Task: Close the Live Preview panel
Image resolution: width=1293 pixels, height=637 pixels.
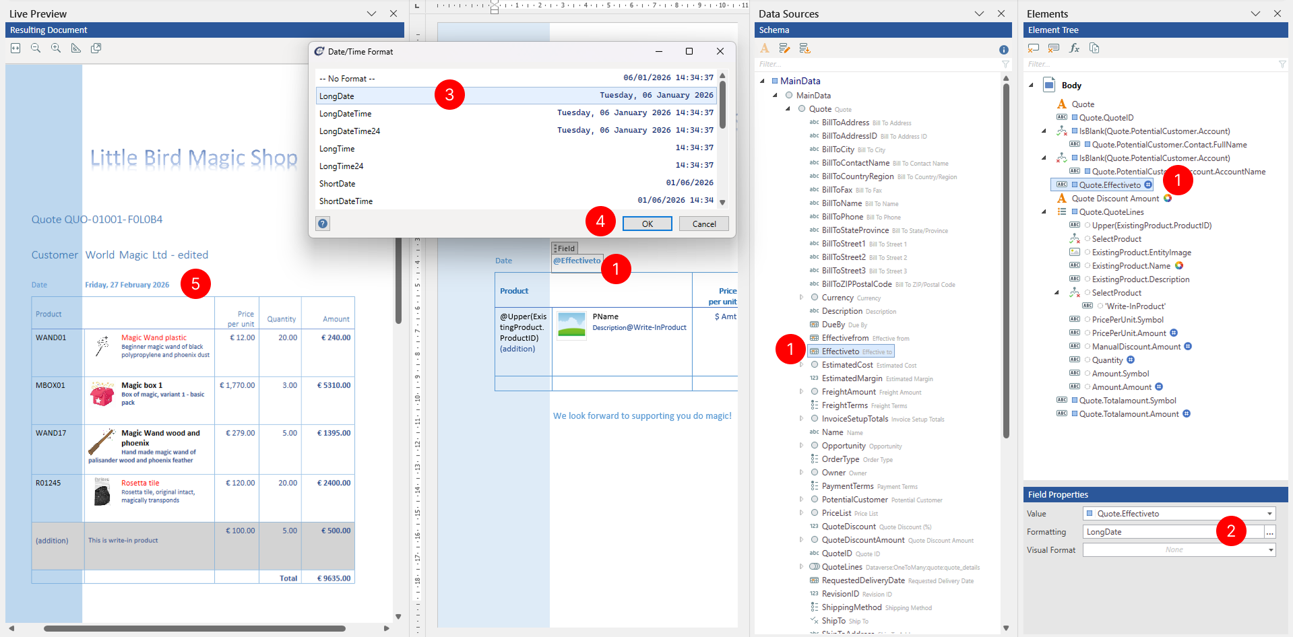Action: coord(393,13)
